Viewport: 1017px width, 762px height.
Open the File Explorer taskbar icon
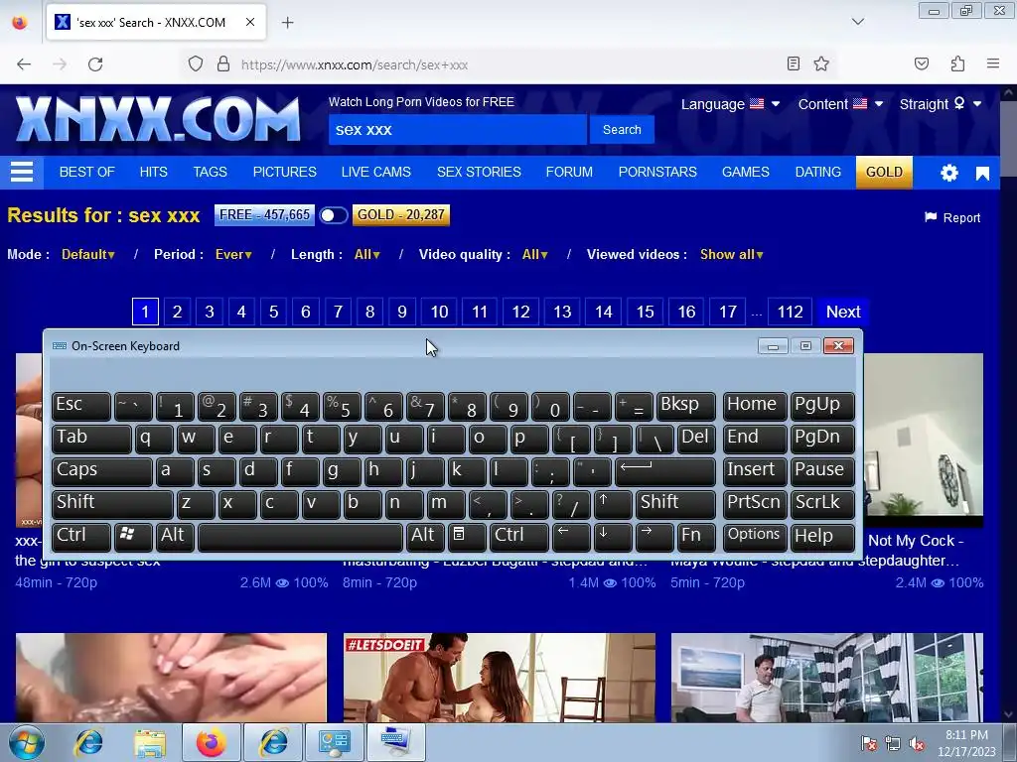(x=150, y=742)
